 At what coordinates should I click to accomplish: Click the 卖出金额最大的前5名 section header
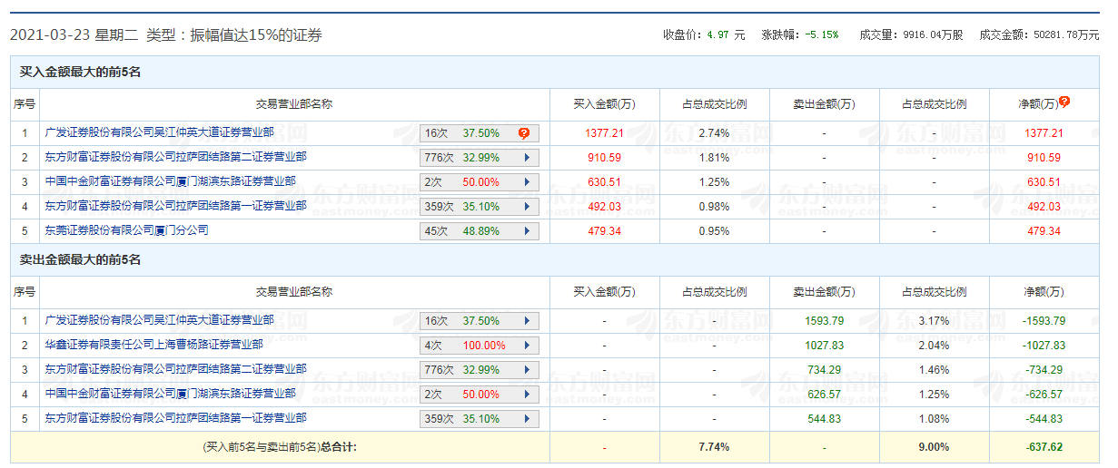click(80, 260)
